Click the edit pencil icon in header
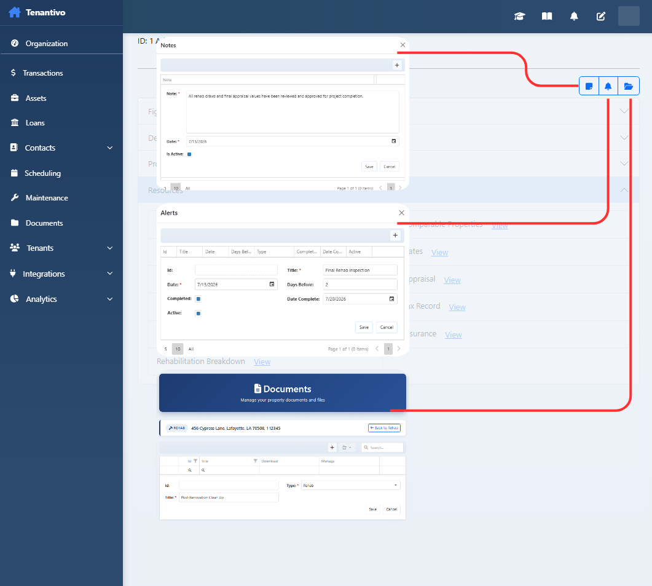This screenshot has width=652, height=586. click(601, 16)
